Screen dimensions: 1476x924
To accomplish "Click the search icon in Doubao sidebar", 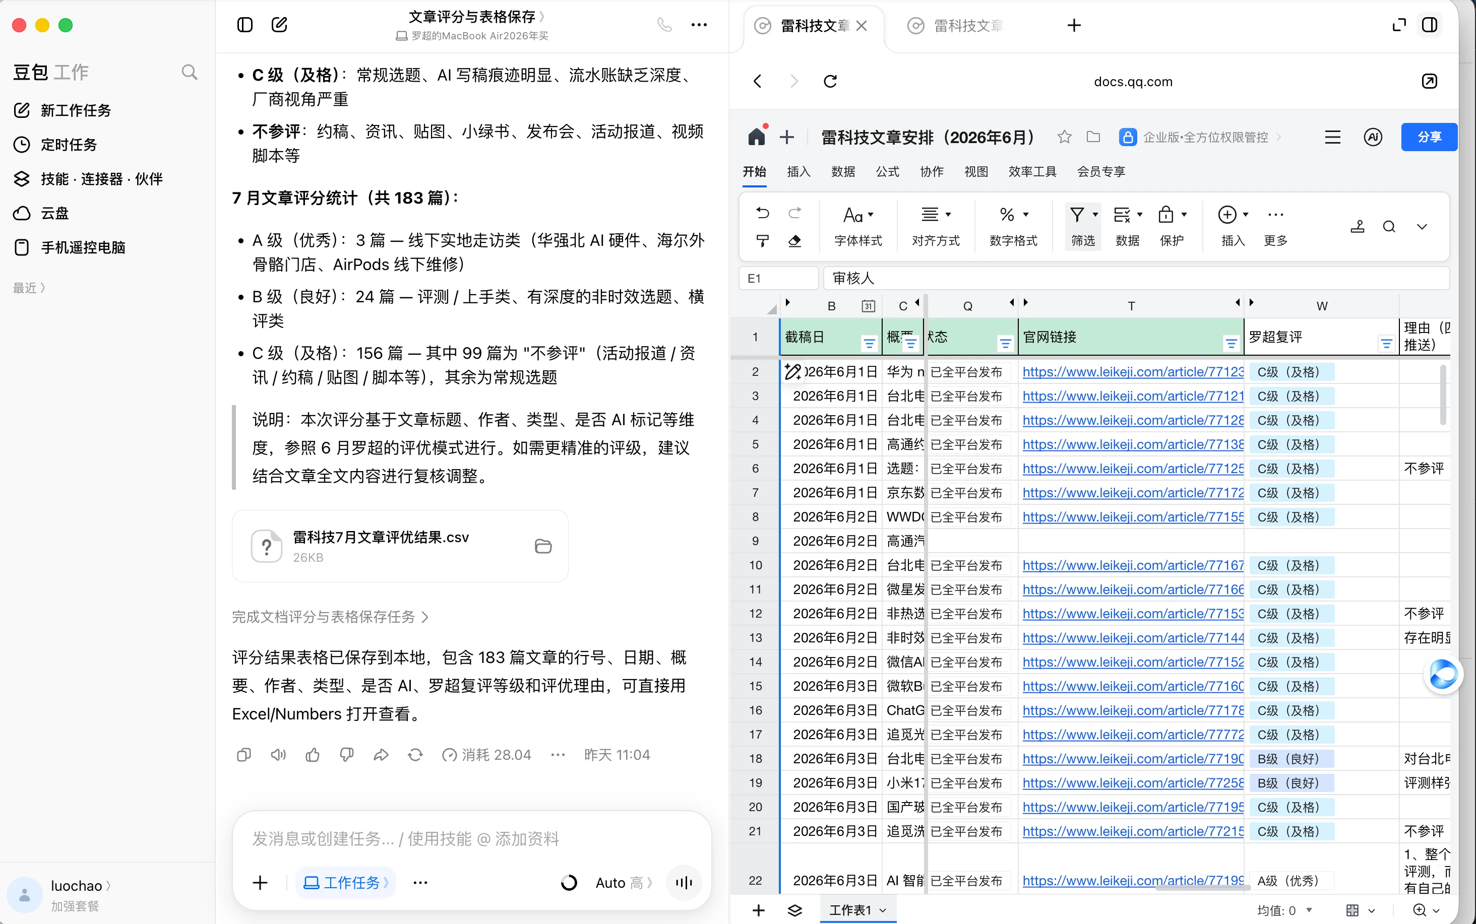I will 190,72.
